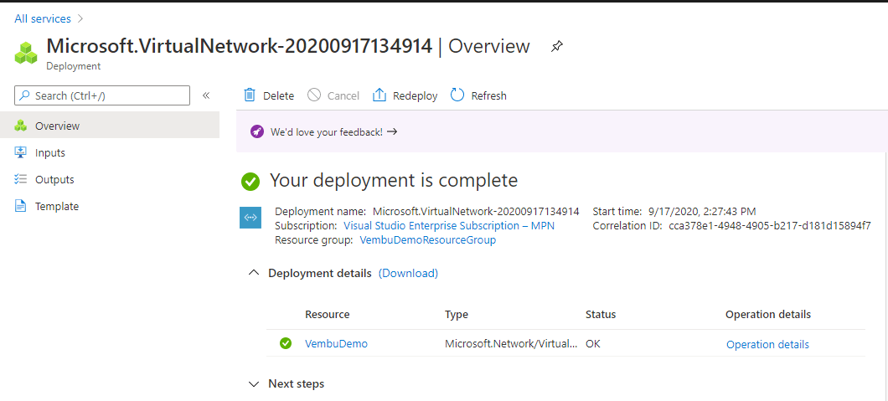Click the Inputs sidebar icon
The width and height of the screenshot is (888, 401).
(x=21, y=152)
